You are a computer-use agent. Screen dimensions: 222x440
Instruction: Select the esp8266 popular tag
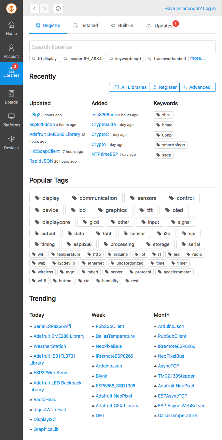(x=79, y=244)
